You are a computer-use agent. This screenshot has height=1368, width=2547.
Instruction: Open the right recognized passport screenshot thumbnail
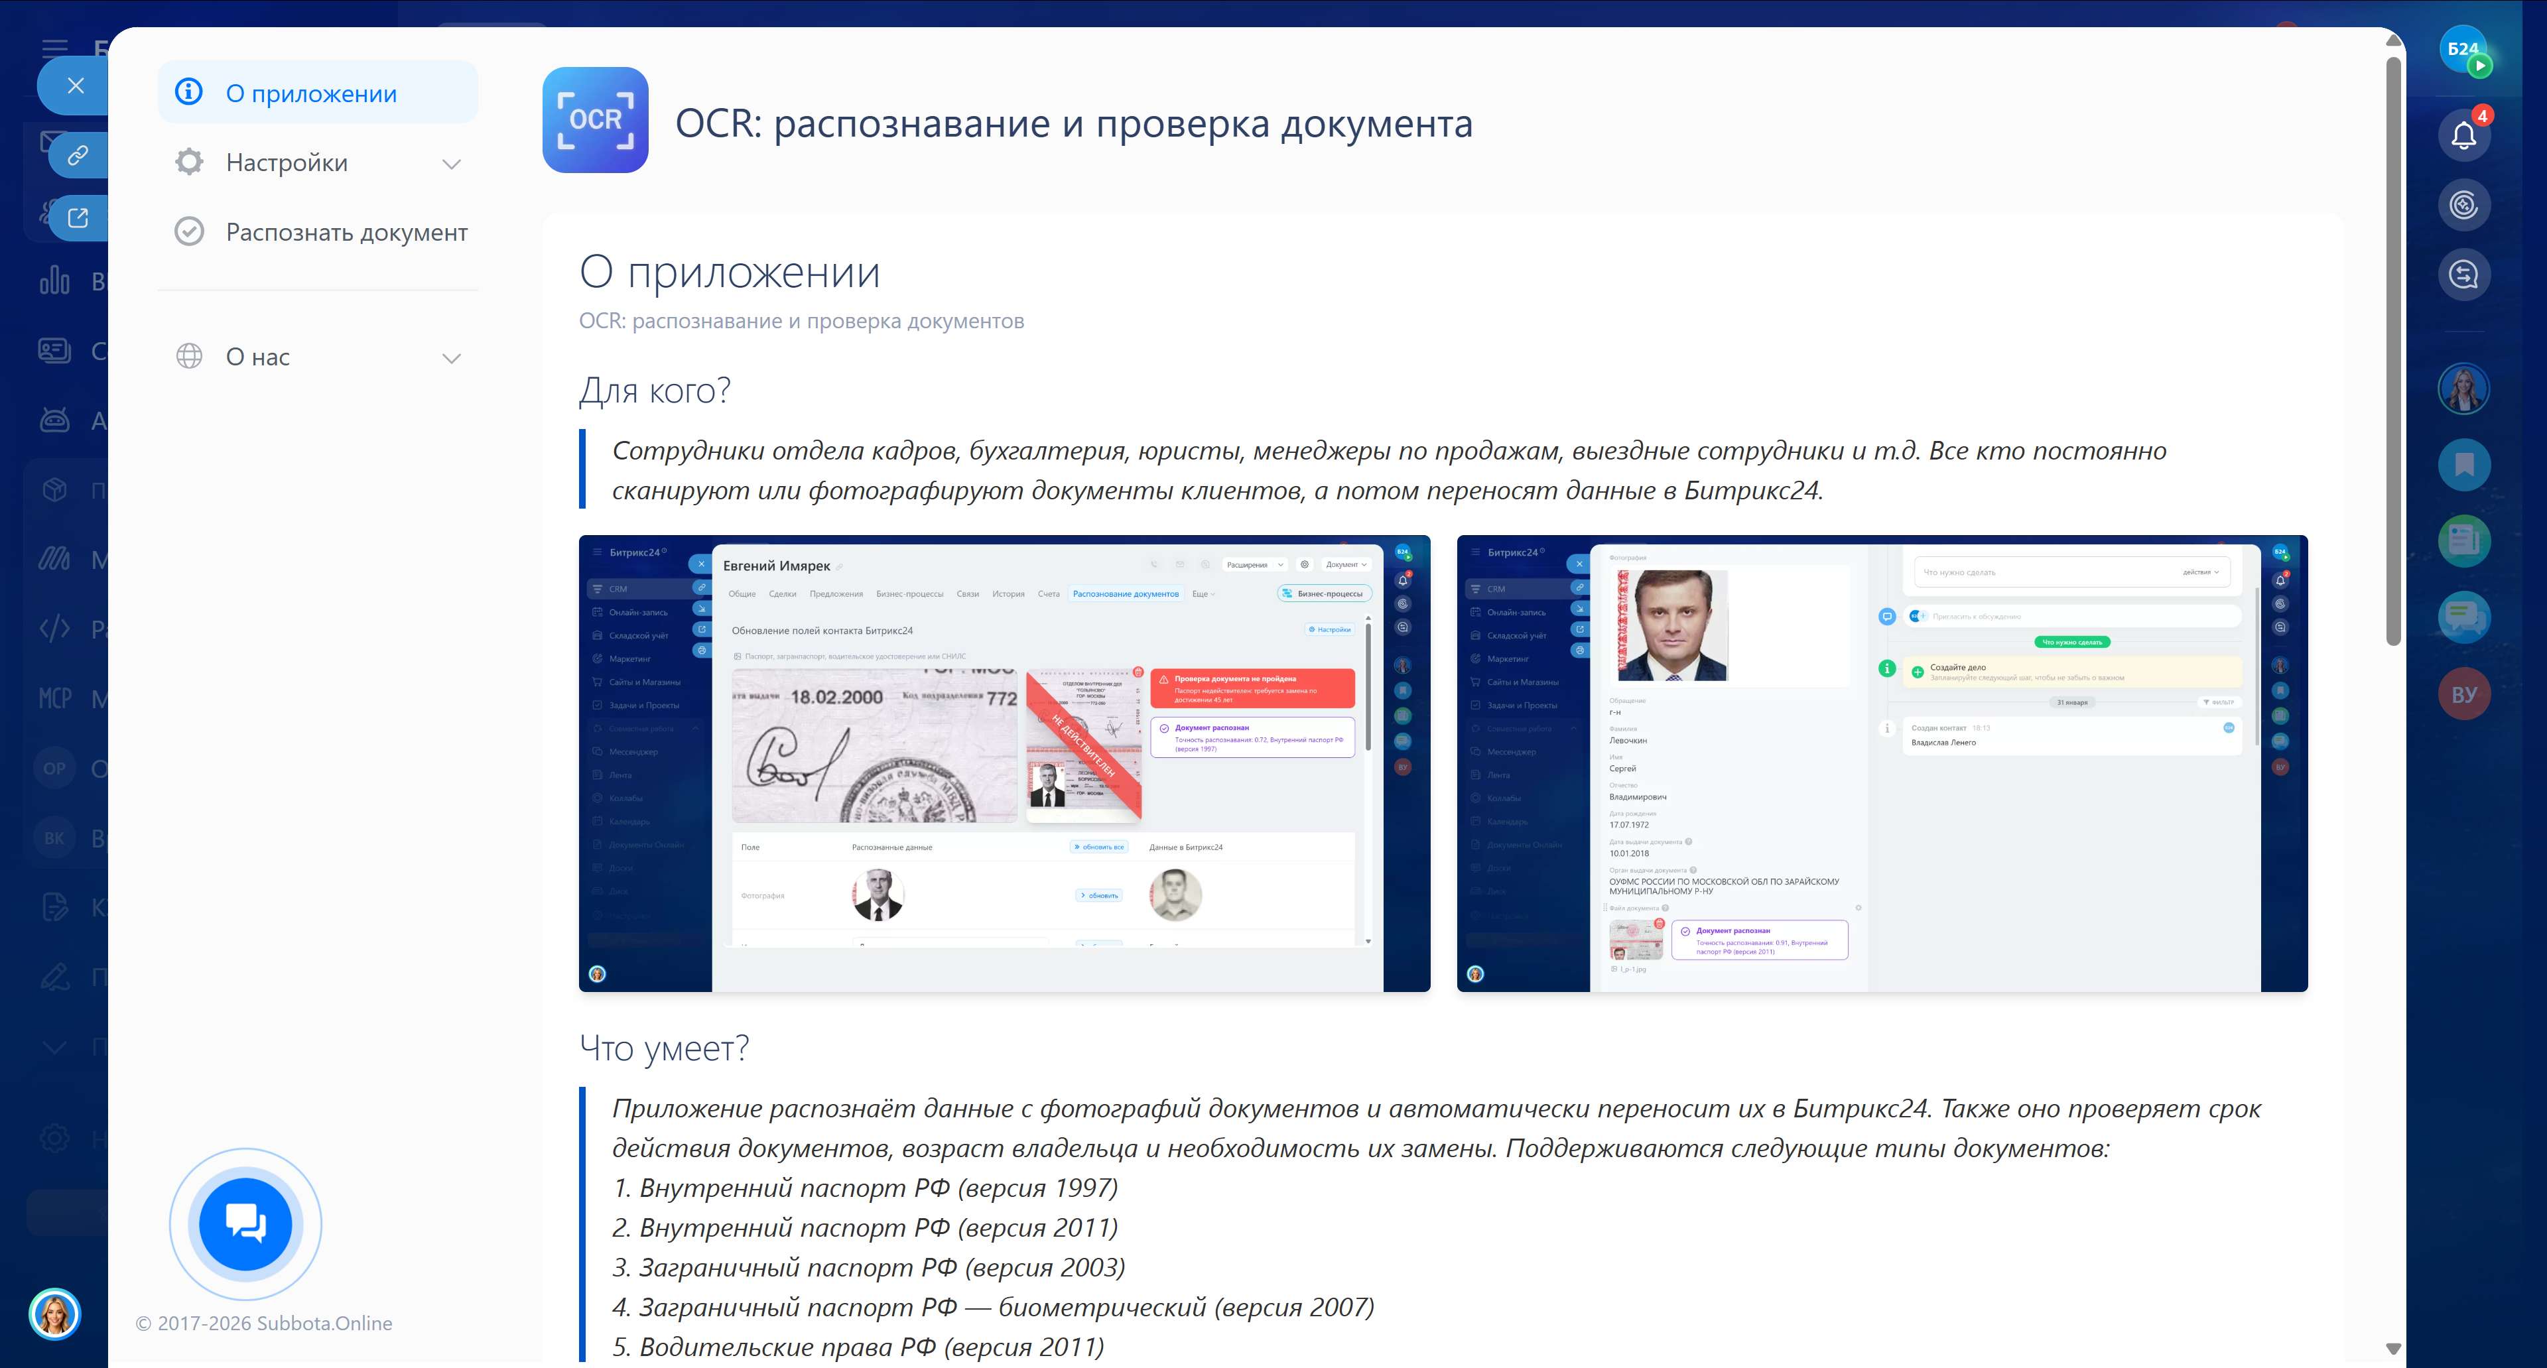1882,763
